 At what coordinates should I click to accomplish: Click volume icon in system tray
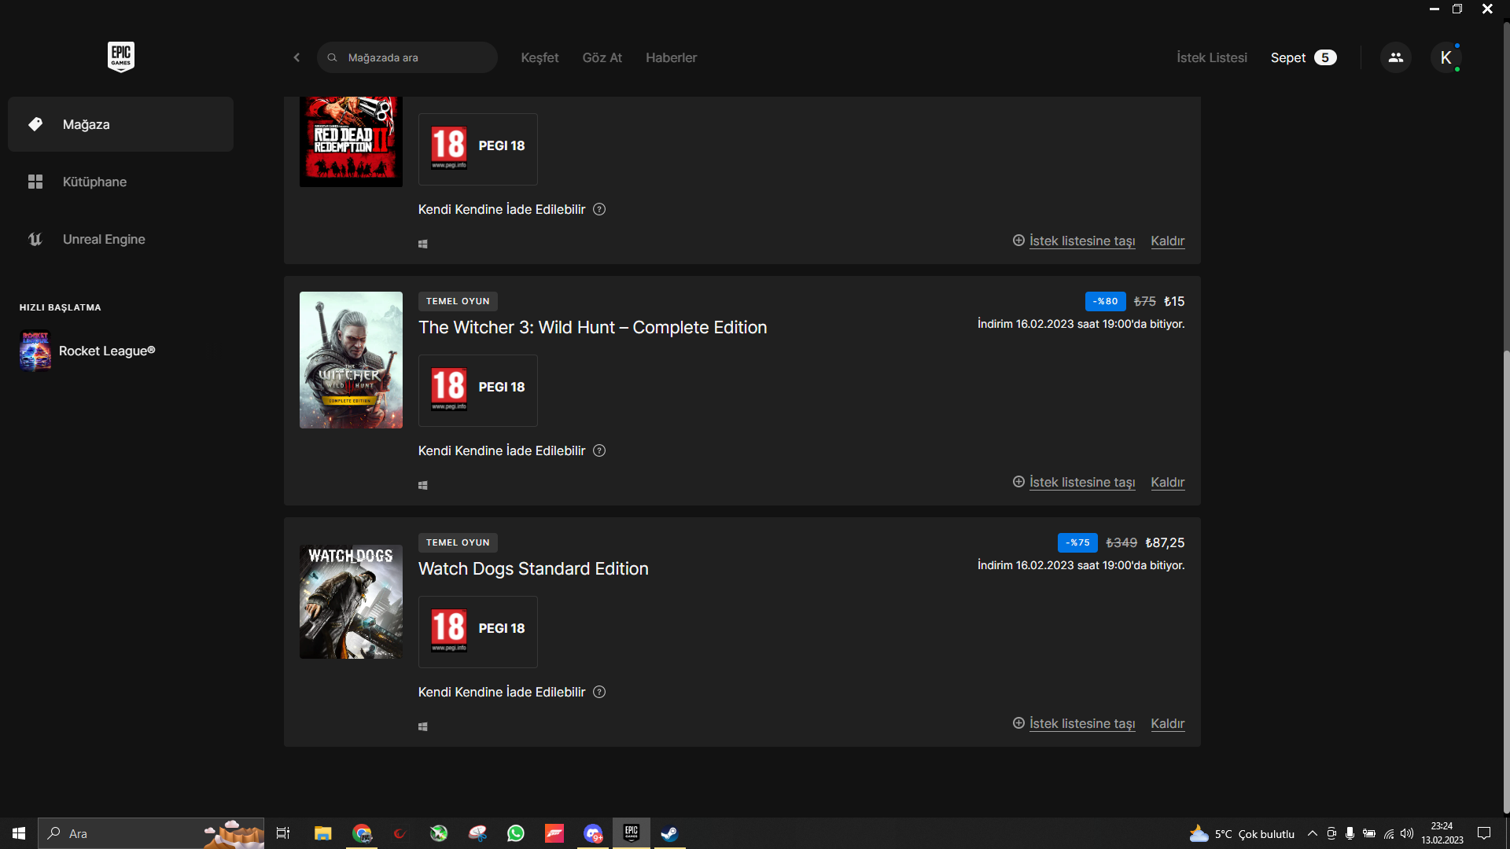click(1407, 833)
